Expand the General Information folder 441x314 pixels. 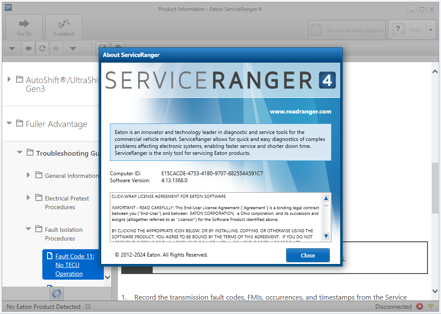28,175
